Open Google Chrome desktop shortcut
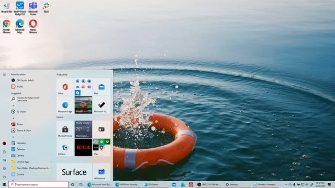335x188 pixels. [7, 27]
